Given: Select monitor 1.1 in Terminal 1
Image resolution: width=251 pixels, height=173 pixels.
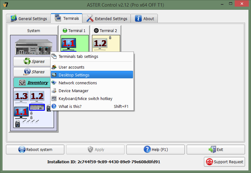Looking at the screenshot, I should 69,44.
